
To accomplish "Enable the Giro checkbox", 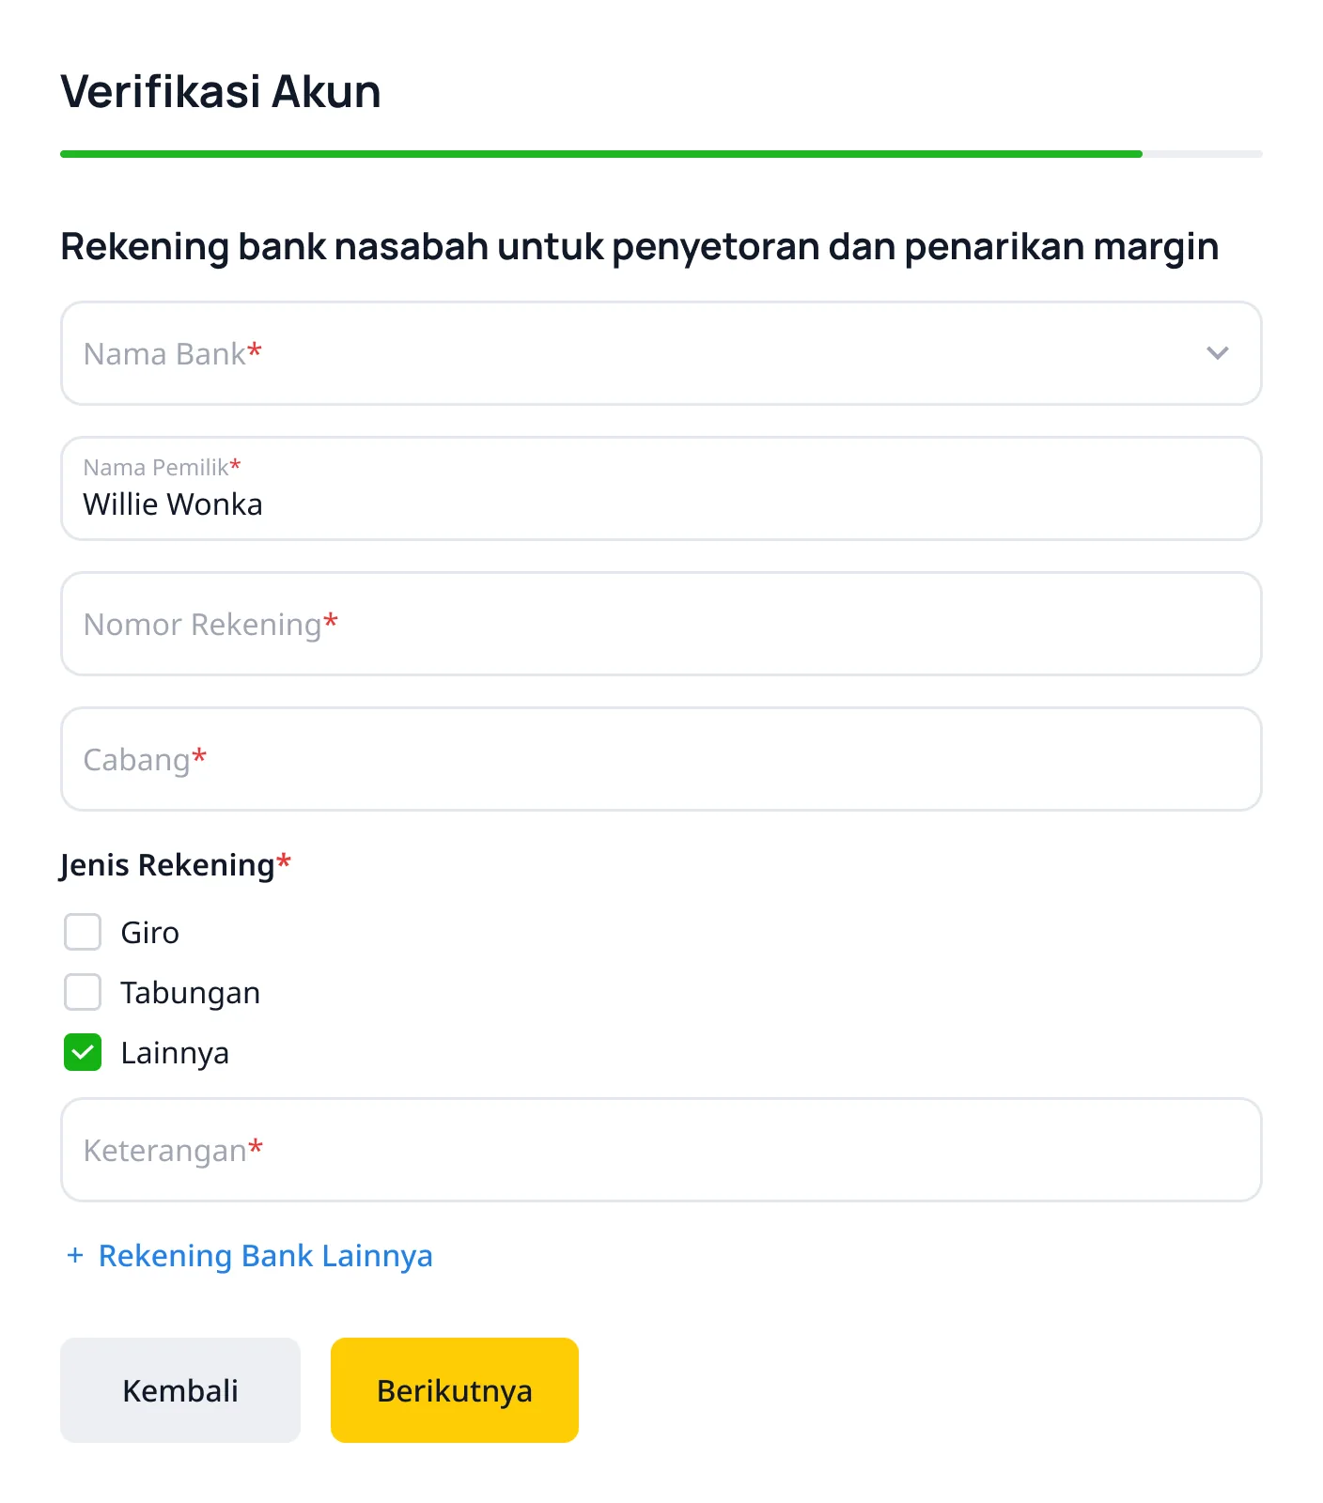I will point(82,932).
